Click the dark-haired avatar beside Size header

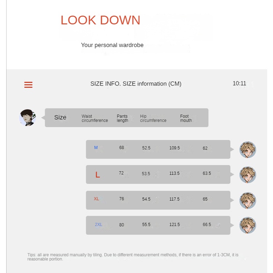(28, 118)
